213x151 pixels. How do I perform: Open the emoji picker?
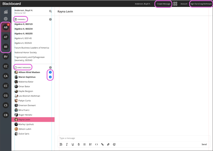(114, 144)
